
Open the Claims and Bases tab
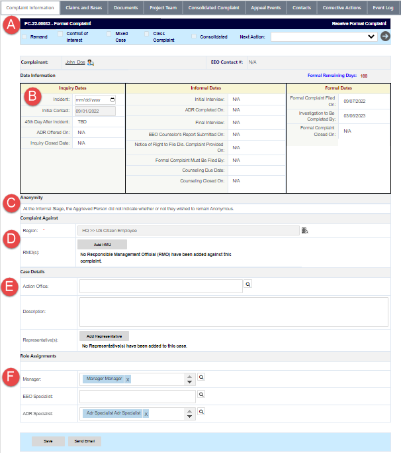(84, 8)
